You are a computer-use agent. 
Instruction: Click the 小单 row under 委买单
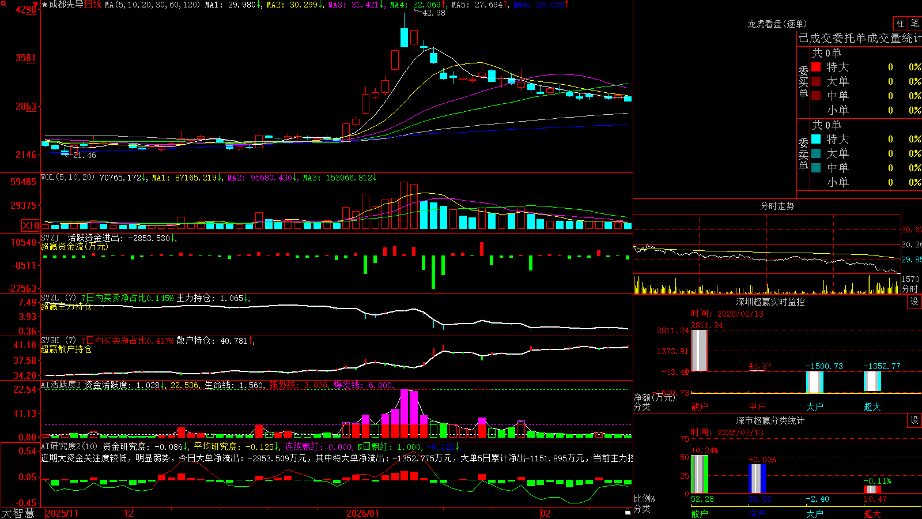click(866, 110)
